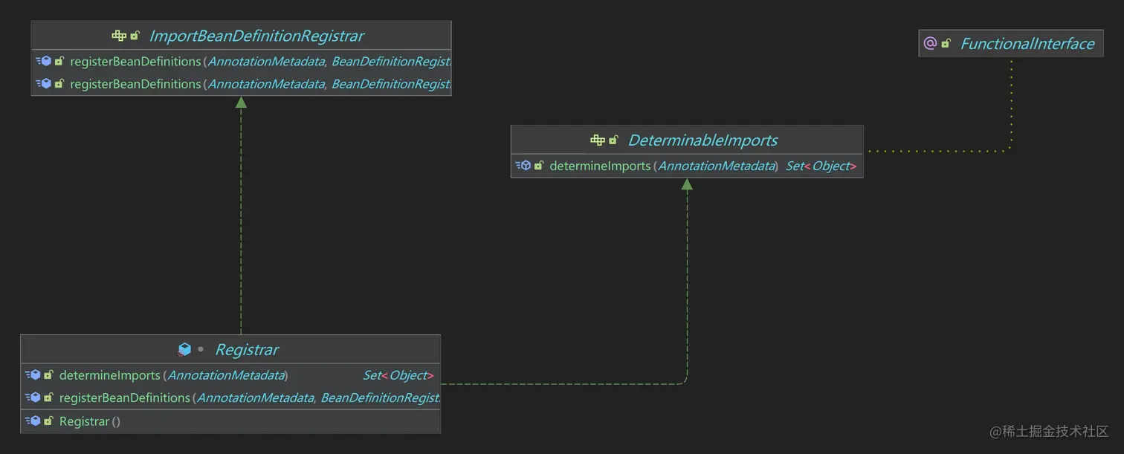Select dashed edge from Registrar to ImportBeanDefinitionRegistrar
Image resolution: width=1124 pixels, height=454 pixels.
pyautogui.click(x=241, y=215)
